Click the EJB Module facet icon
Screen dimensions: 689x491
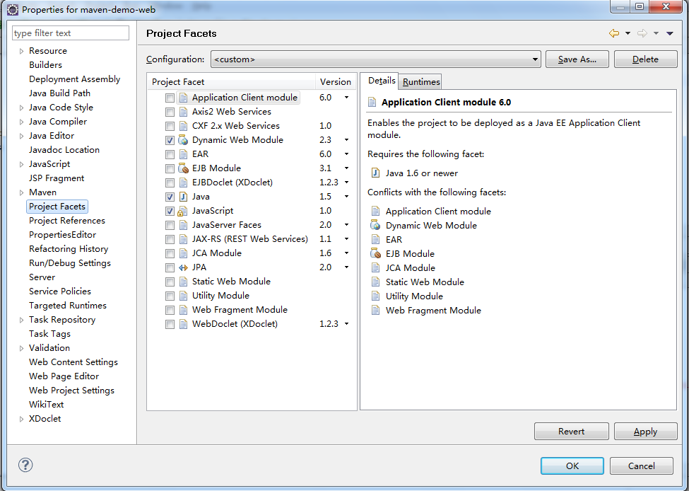[x=183, y=168]
